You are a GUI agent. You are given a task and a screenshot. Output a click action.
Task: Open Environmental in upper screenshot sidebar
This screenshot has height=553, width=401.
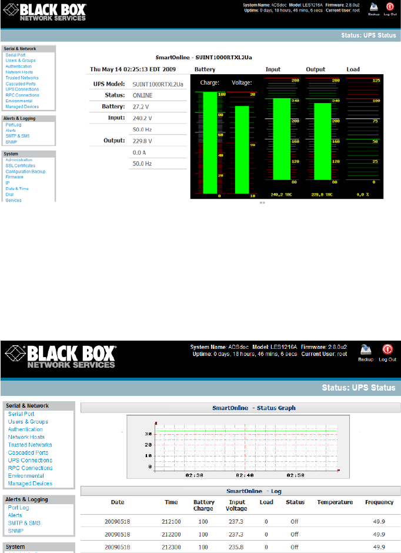[x=19, y=101]
